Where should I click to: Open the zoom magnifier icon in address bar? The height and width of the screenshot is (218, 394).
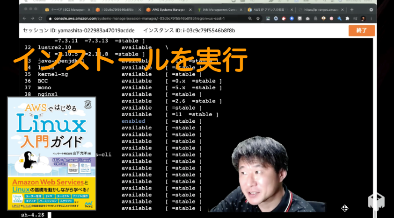click(250, 18)
